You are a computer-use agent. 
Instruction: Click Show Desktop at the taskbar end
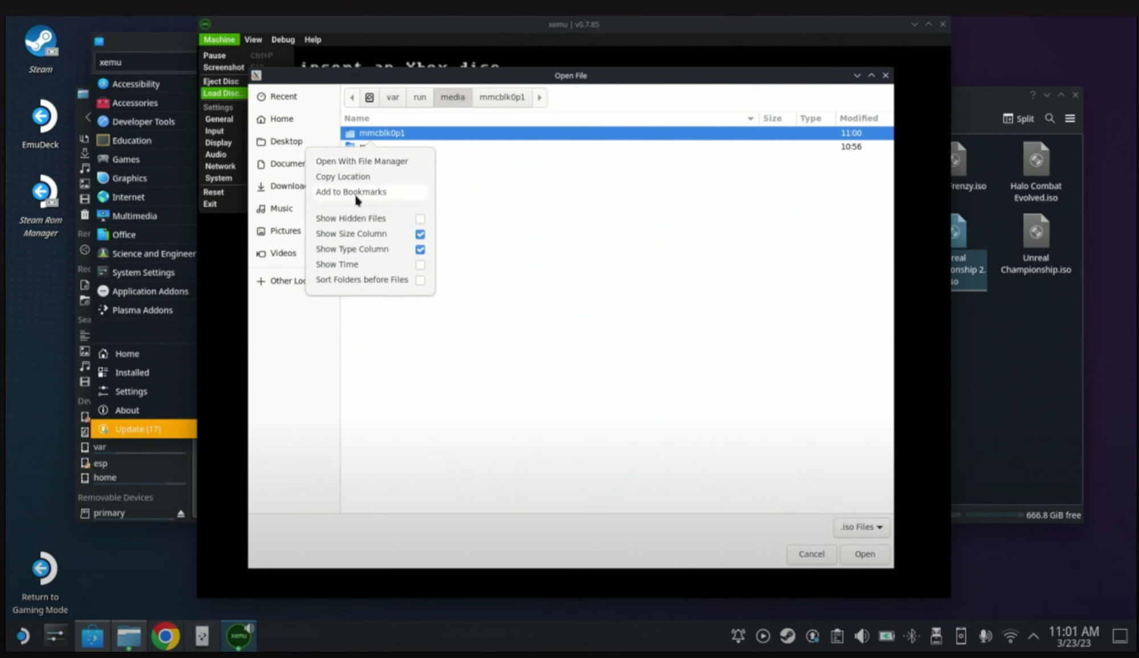pyautogui.click(x=1120, y=636)
